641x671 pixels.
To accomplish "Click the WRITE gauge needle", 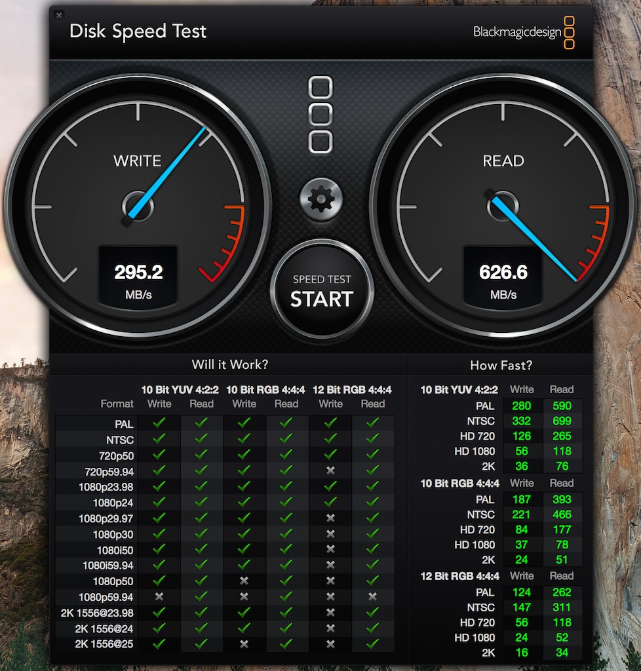I will 167,174.
